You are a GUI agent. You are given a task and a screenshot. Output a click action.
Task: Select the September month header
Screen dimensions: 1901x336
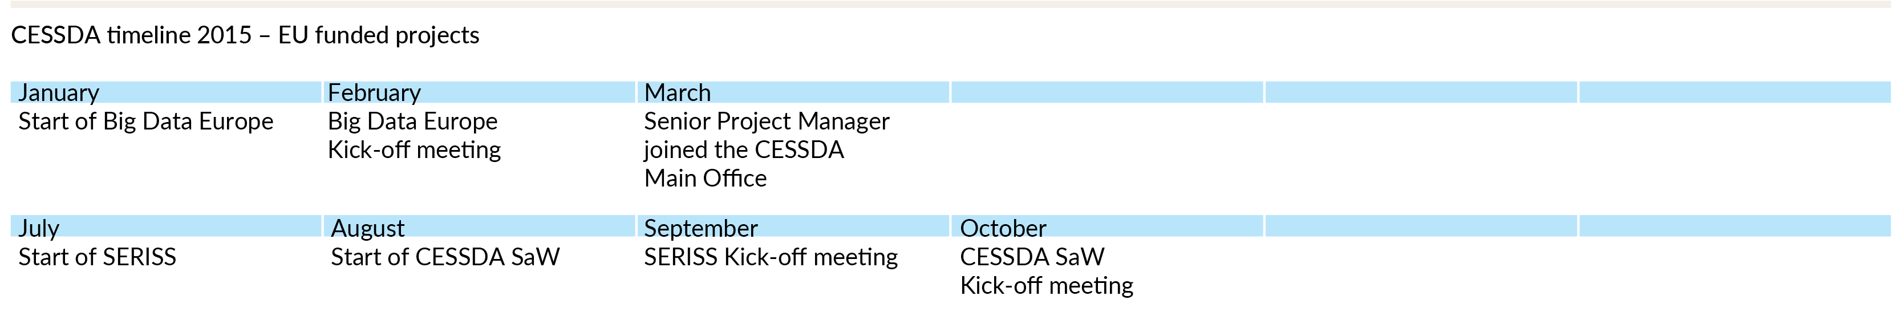793,226
